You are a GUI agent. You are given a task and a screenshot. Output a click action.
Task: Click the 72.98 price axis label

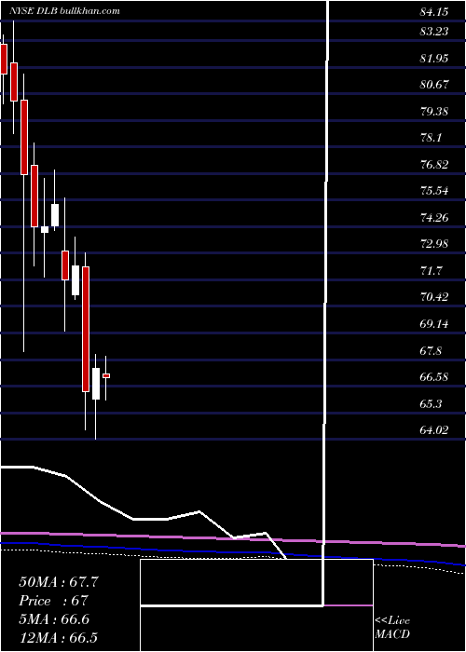pyautogui.click(x=434, y=244)
